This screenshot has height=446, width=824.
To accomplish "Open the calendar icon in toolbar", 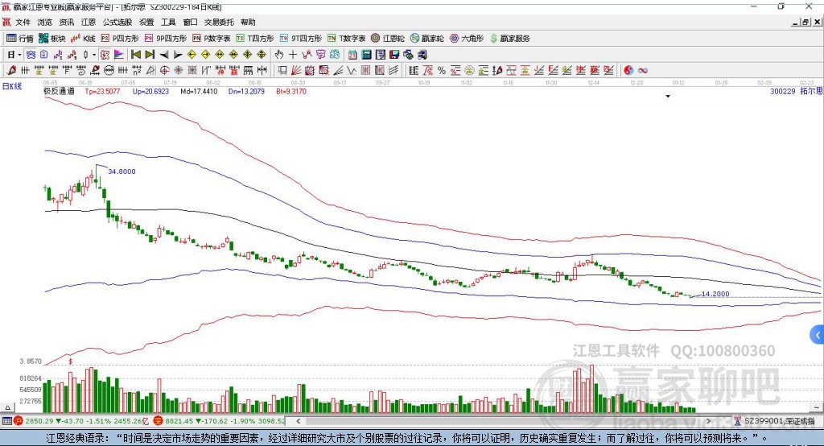I will click(x=352, y=54).
